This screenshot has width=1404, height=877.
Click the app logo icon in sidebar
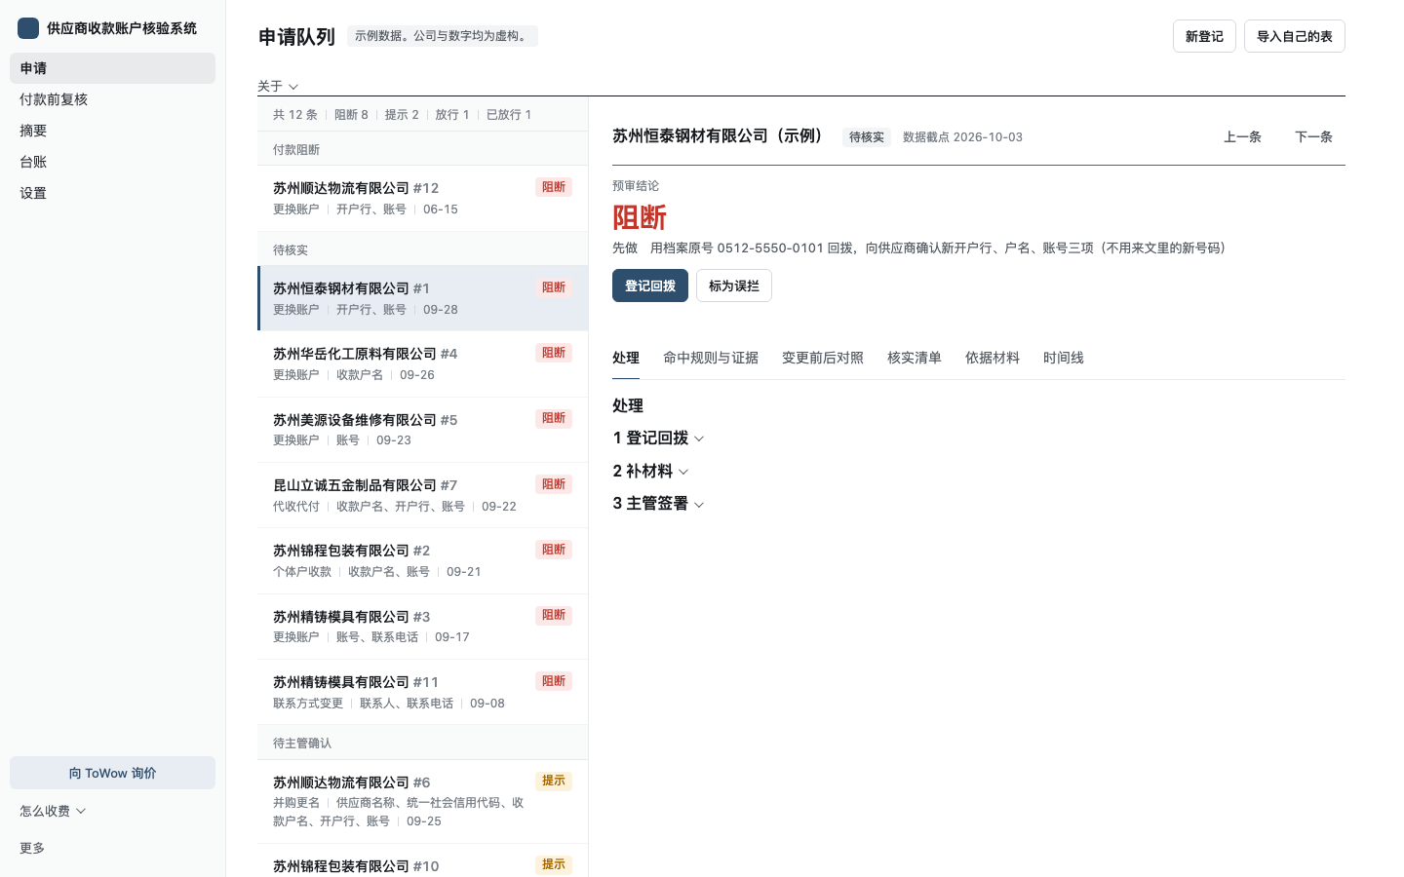(x=28, y=28)
